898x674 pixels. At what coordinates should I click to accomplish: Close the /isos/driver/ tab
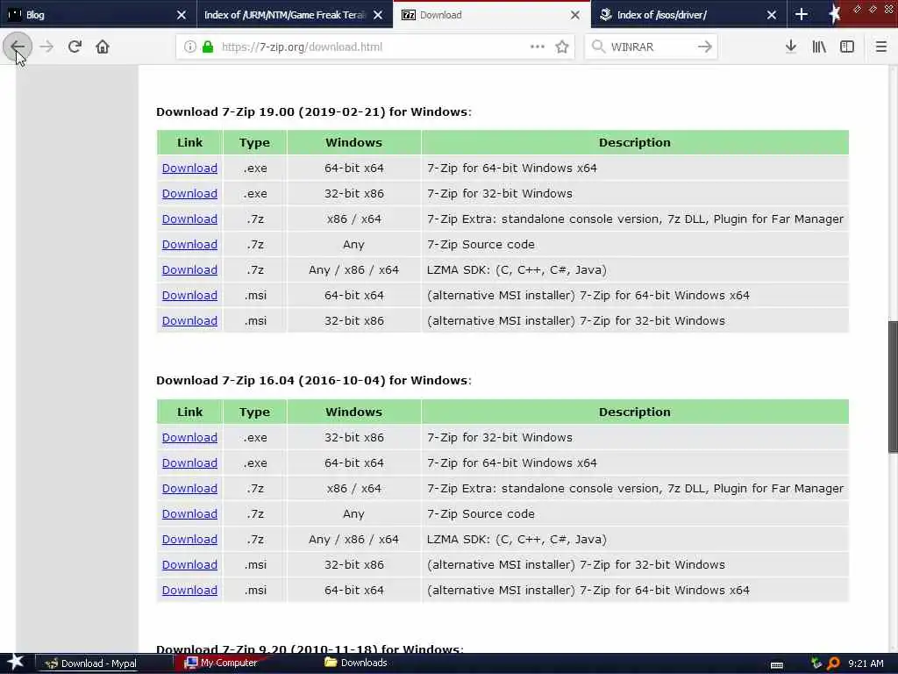coord(772,15)
